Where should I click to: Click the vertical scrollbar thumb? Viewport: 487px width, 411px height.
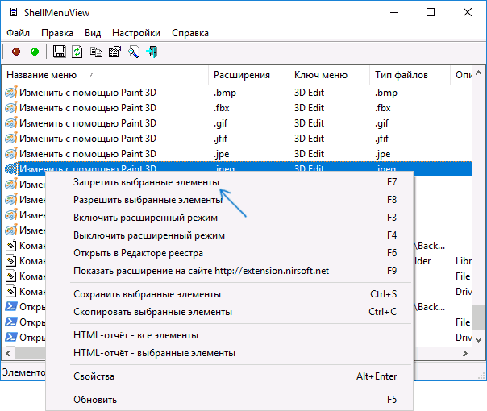click(x=479, y=318)
